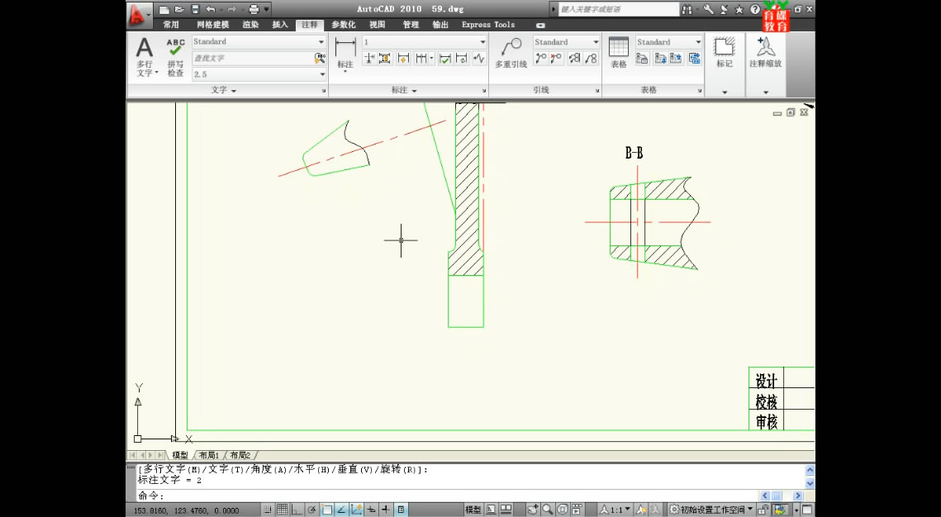This screenshot has width=941, height=517.
Task: Click the toolbar lock icon in status bar
Action: 763,510
